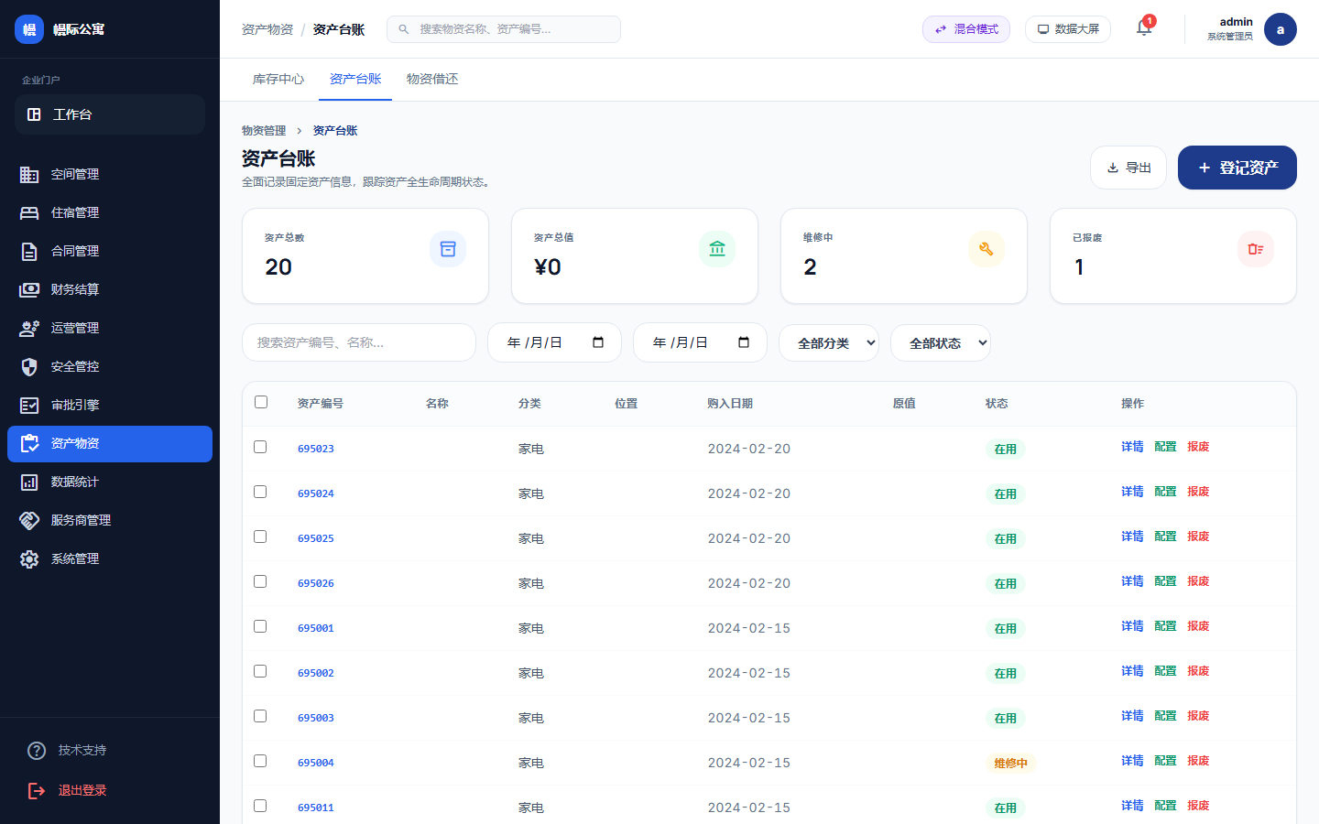The height and width of the screenshot is (824, 1319).
Task: Open the 物资借还 tab
Action: (431, 79)
